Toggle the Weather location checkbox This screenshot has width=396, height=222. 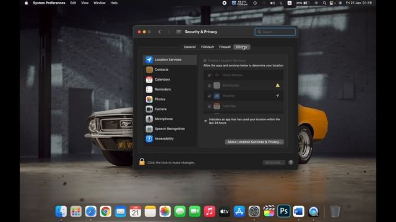(x=209, y=96)
